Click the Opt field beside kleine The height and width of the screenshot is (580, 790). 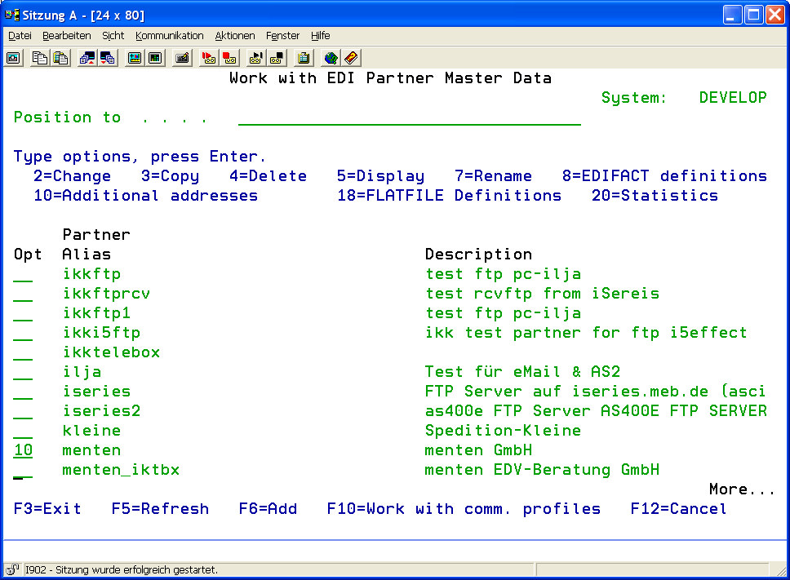23,431
